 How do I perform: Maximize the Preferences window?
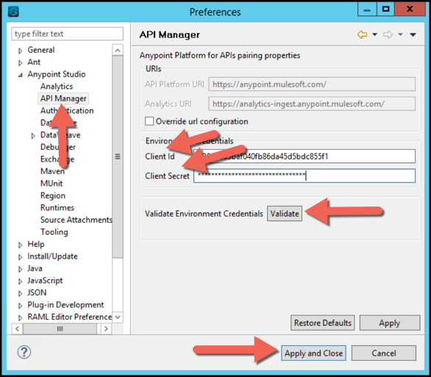click(385, 10)
